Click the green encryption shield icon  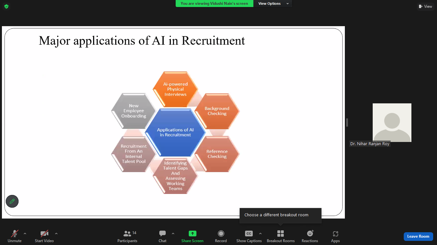(x=6, y=6)
